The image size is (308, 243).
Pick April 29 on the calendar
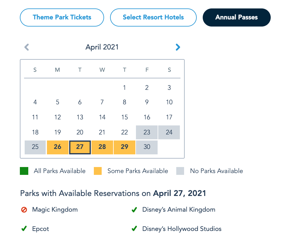(125, 147)
